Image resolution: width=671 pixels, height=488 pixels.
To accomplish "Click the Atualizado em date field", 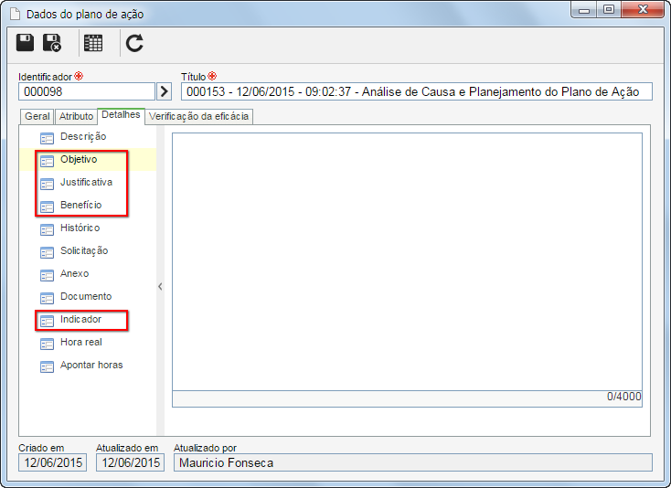I will (131, 462).
